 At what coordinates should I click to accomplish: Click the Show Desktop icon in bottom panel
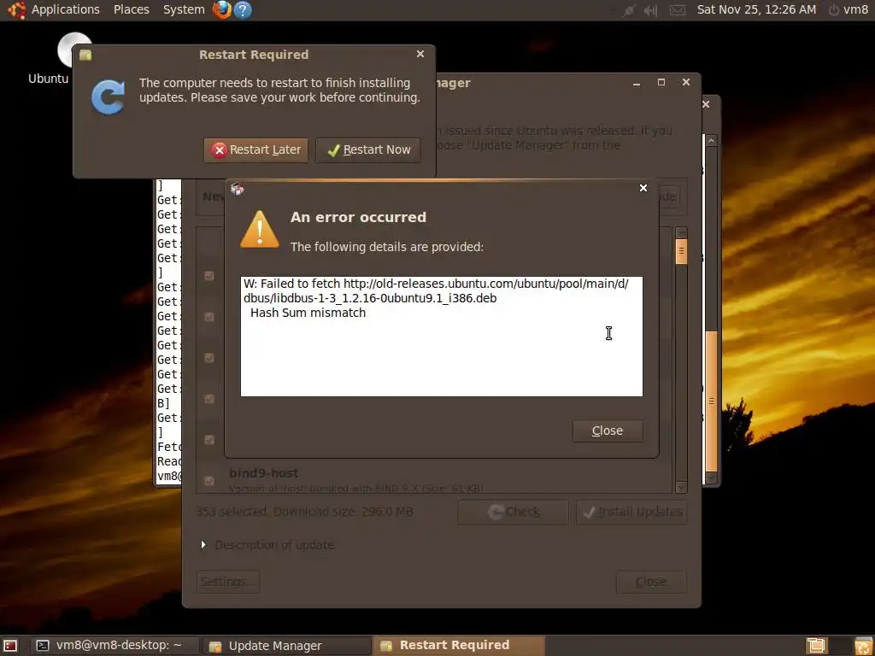click(x=10, y=646)
